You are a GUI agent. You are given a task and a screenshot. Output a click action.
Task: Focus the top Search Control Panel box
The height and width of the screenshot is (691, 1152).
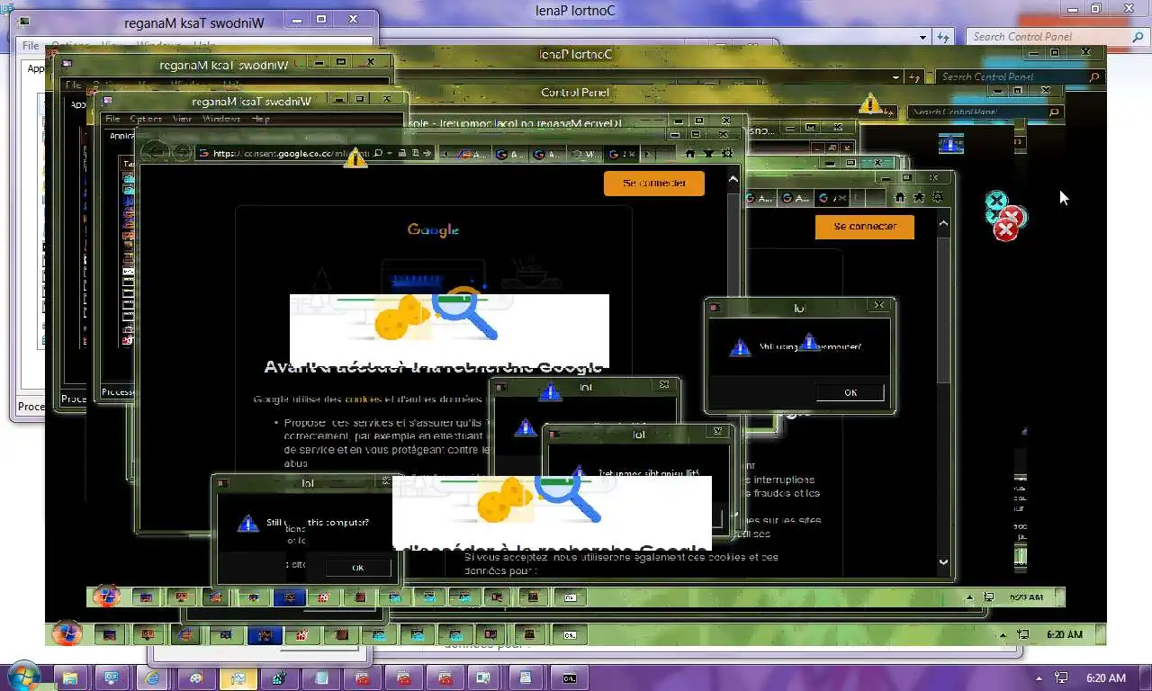(x=1057, y=37)
